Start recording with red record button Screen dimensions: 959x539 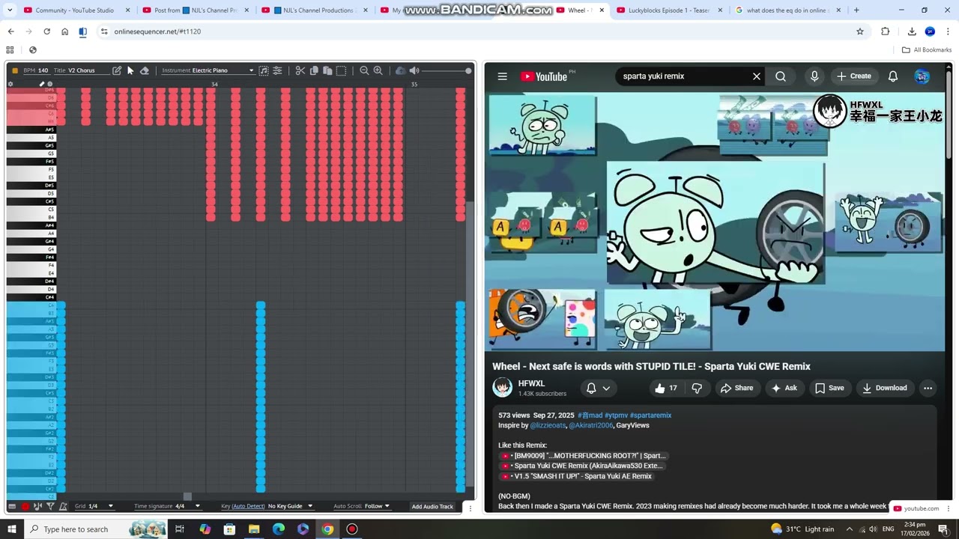click(x=25, y=507)
